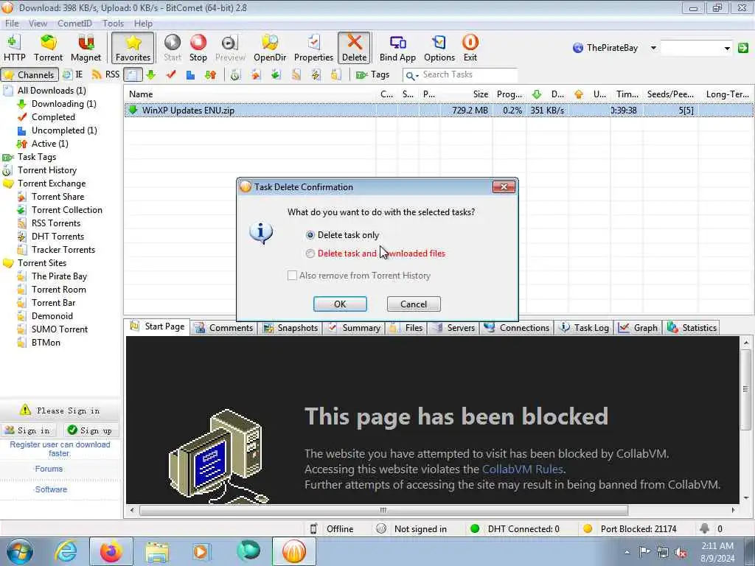Click the OpenDir toolbar icon
This screenshot has height=566, width=755.
(270, 48)
